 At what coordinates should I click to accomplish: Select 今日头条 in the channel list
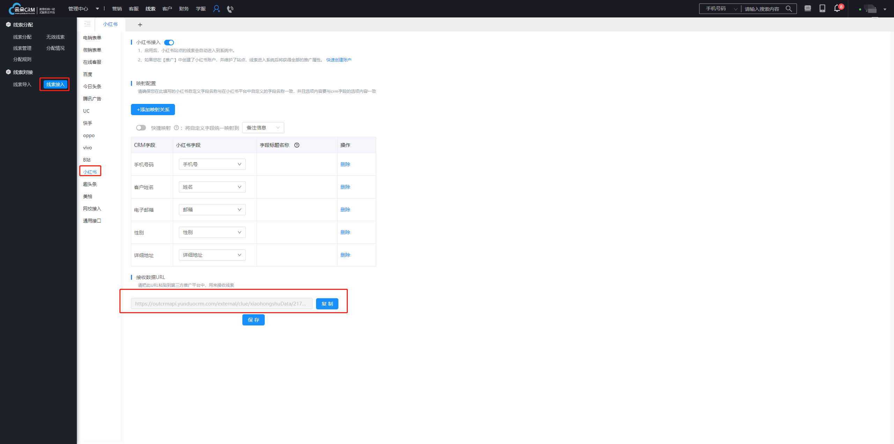pos(92,86)
